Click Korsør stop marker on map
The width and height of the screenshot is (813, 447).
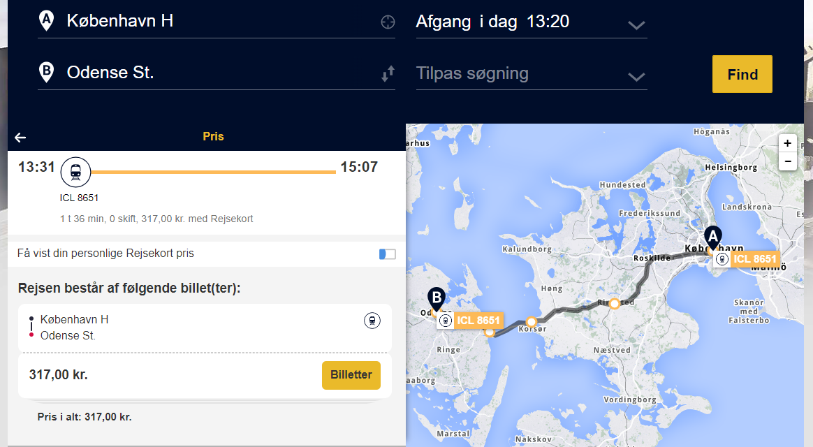[x=531, y=322]
